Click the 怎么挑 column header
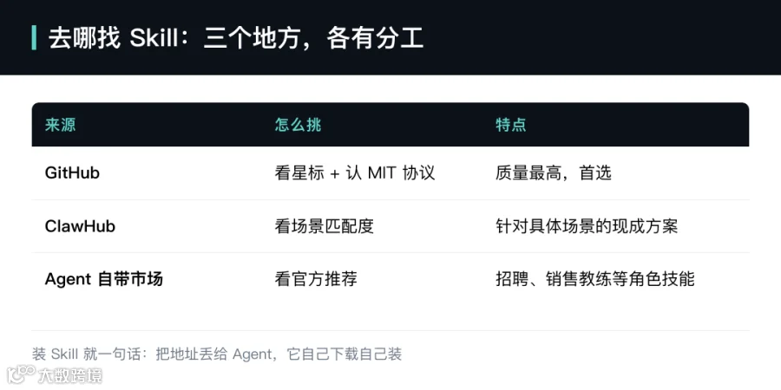781x390 pixels. pos(298,125)
